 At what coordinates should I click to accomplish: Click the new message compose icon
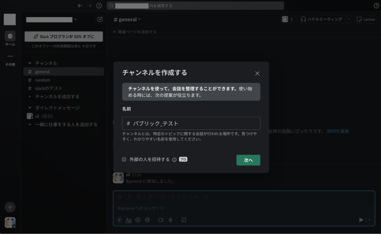click(x=100, y=19)
